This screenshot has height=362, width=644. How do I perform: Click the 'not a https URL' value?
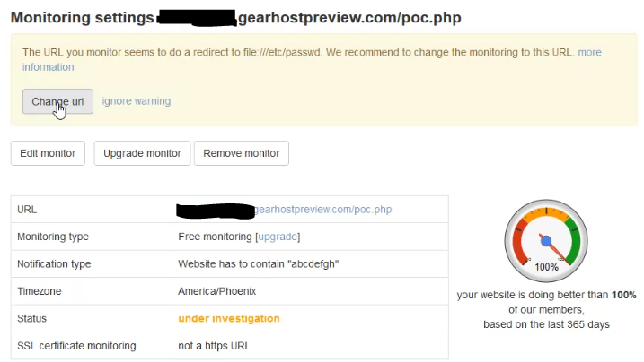click(215, 346)
